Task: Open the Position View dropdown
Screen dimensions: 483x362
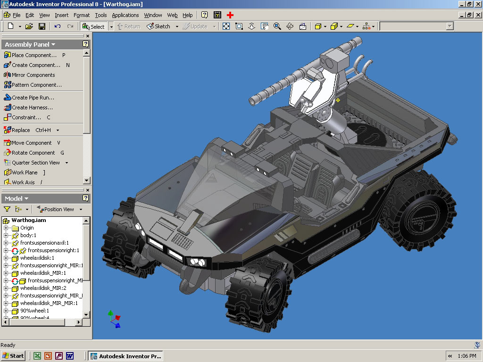Action: pyautogui.click(x=81, y=209)
